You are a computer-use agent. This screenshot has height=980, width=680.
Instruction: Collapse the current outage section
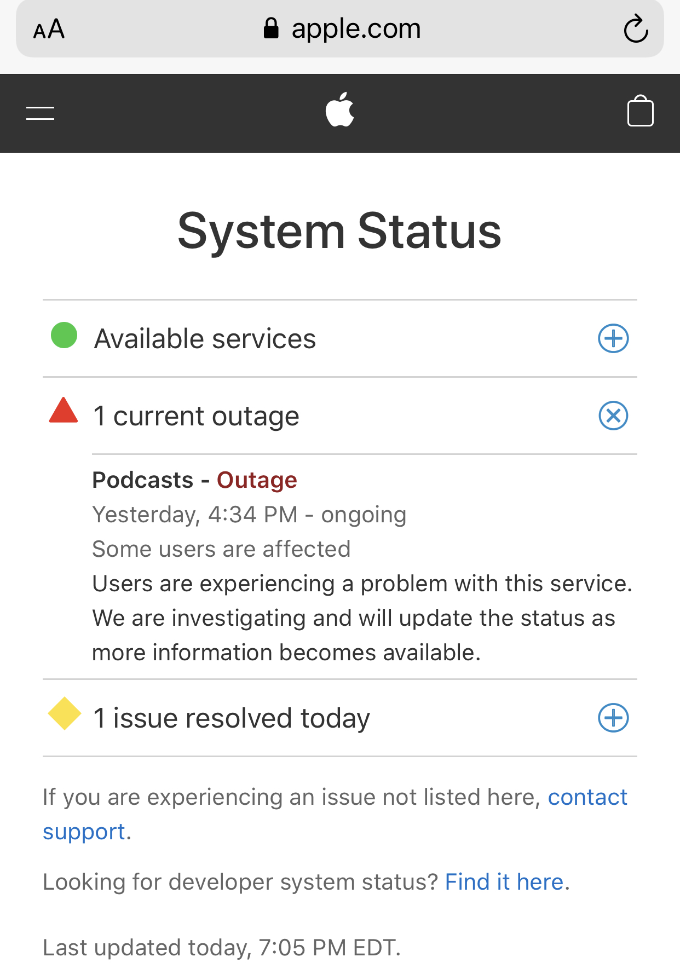(x=613, y=416)
